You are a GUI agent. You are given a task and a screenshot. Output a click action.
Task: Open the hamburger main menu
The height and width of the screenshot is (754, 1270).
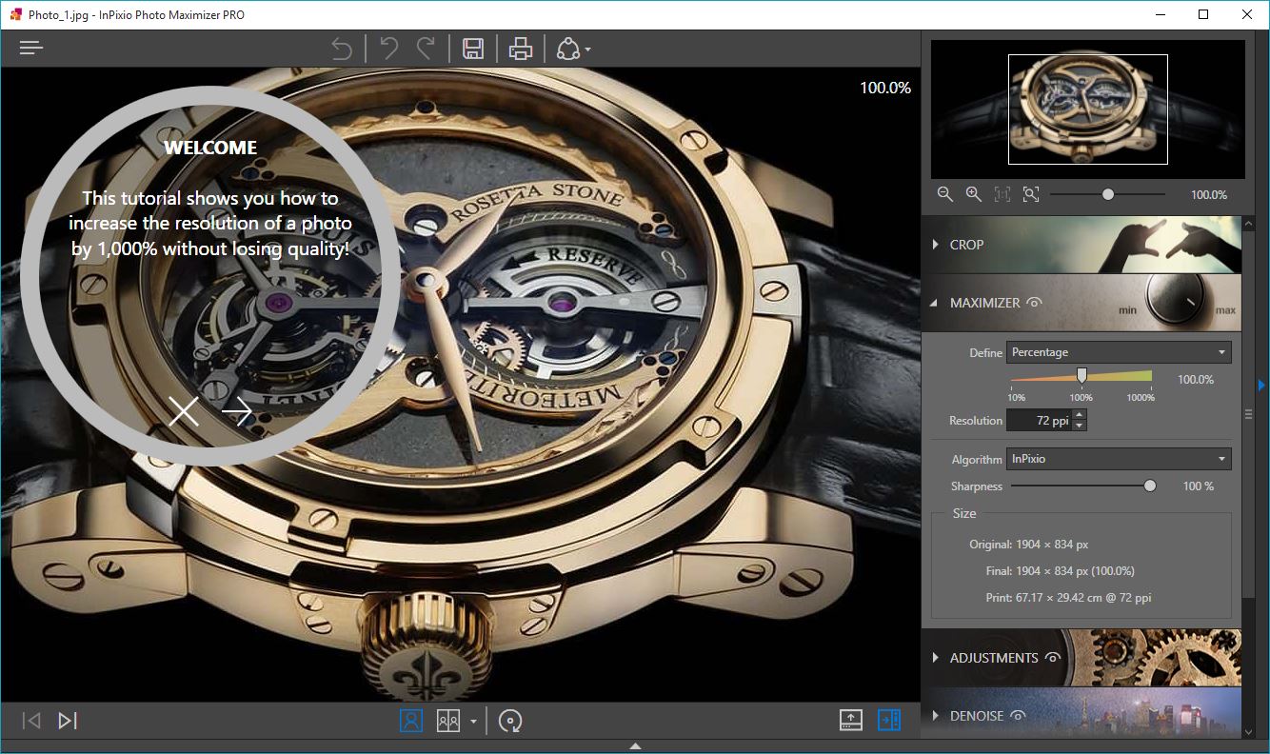(x=31, y=48)
